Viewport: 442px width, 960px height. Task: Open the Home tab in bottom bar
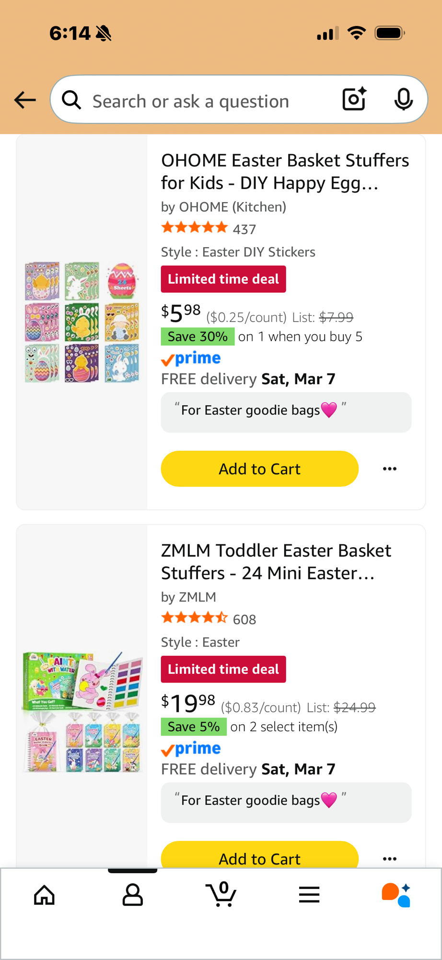tap(45, 895)
